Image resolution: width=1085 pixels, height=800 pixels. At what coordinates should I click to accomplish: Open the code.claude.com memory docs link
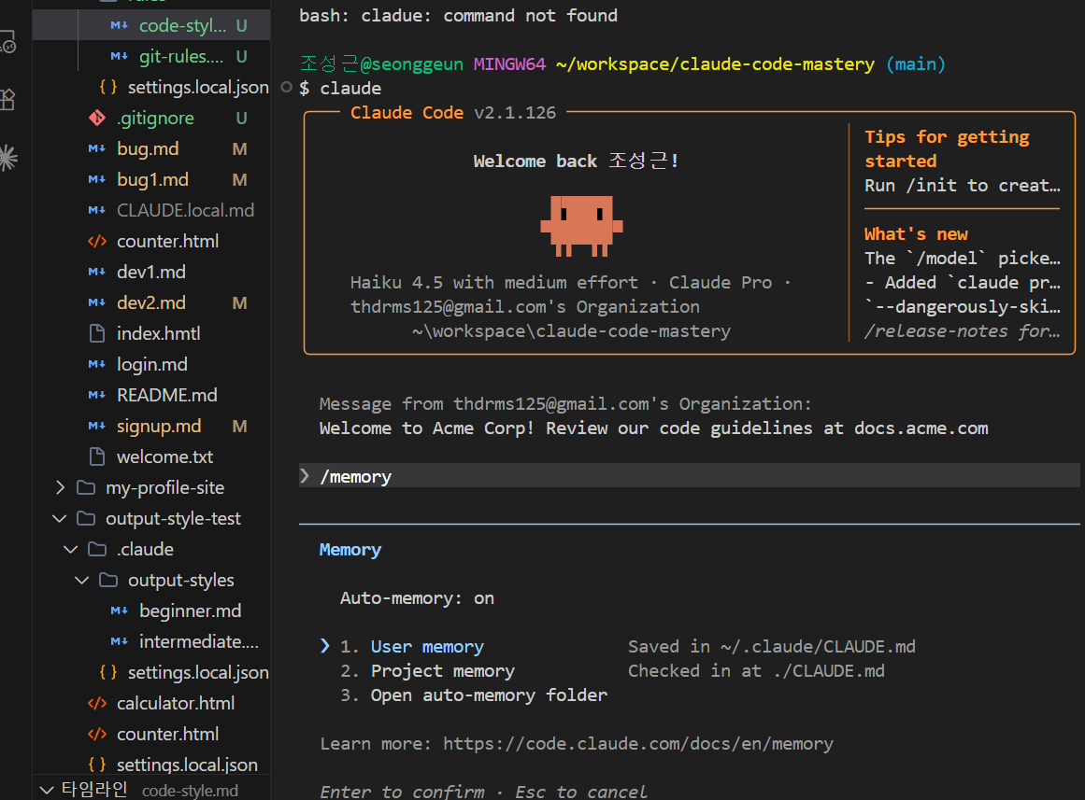[638, 743]
